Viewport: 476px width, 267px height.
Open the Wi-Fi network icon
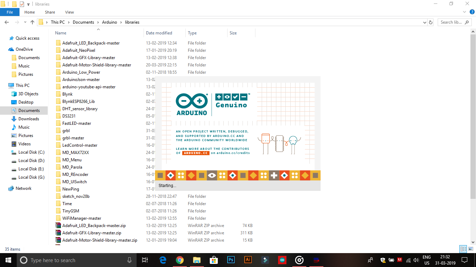[408, 260]
